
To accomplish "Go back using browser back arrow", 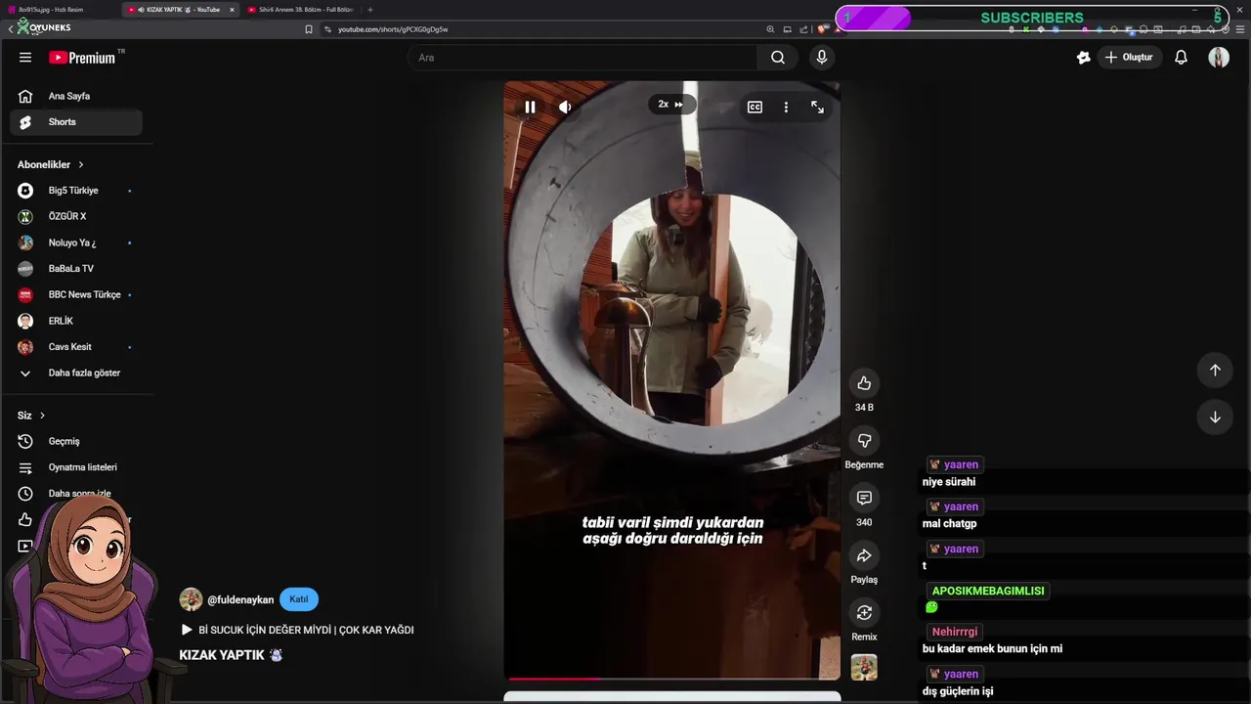I will click(10, 29).
